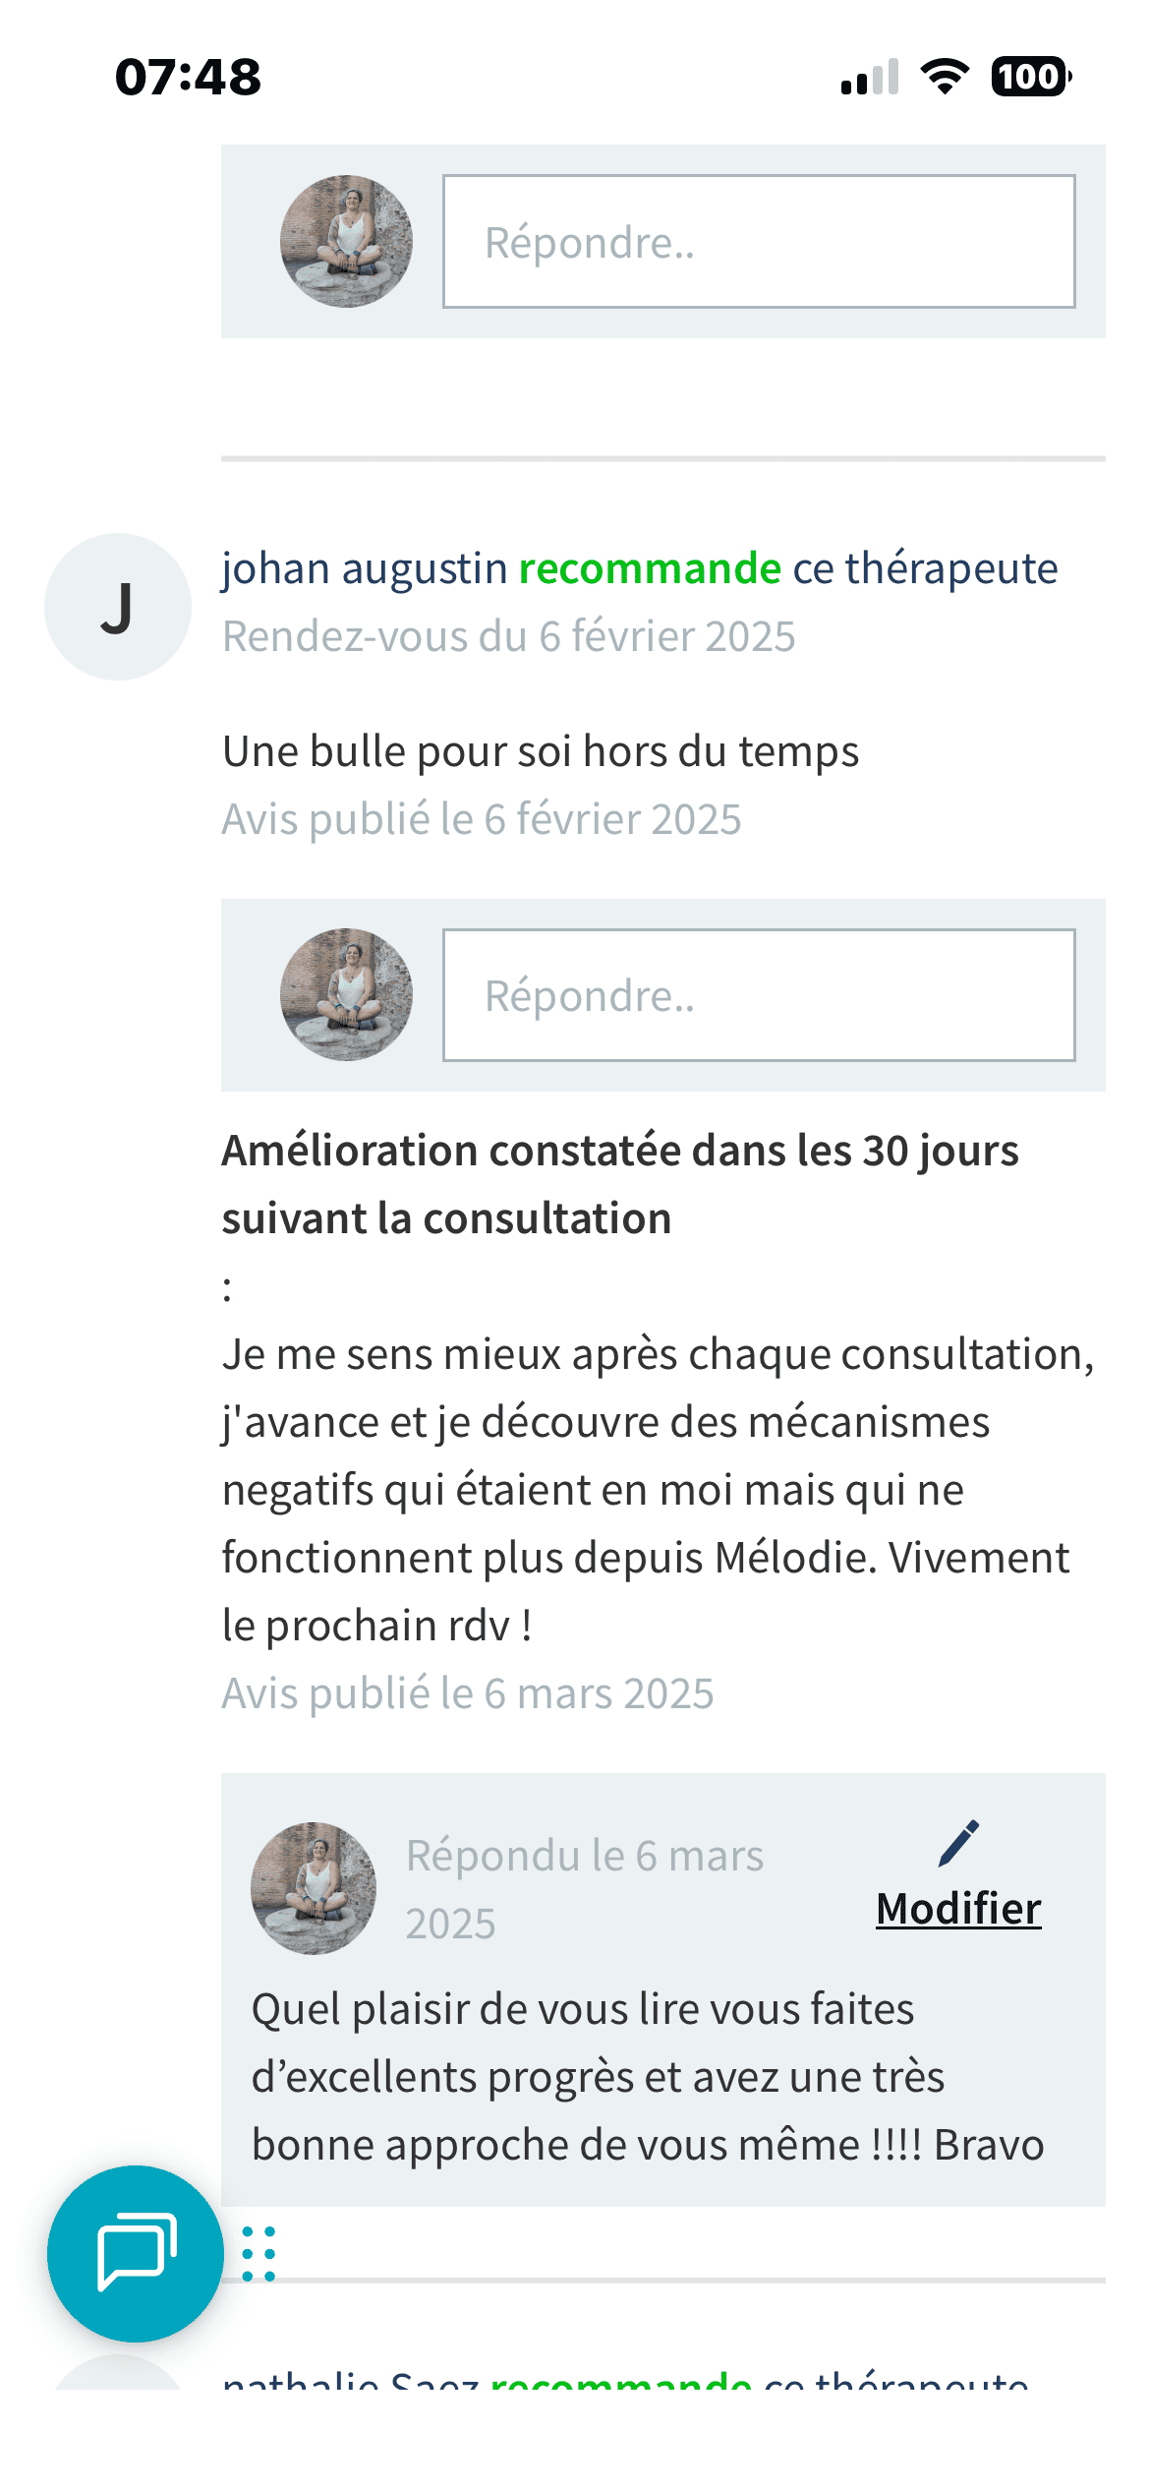Tap therapist photo beside the second reply field
The width and height of the screenshot is (1150, 2490).
pos(346,995)
